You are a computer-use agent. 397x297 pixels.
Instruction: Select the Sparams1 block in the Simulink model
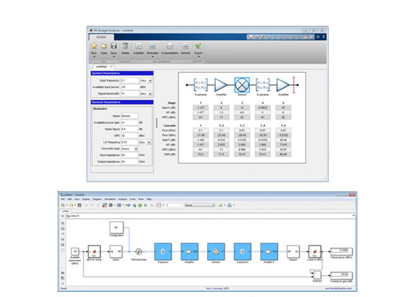click(243, 252)
